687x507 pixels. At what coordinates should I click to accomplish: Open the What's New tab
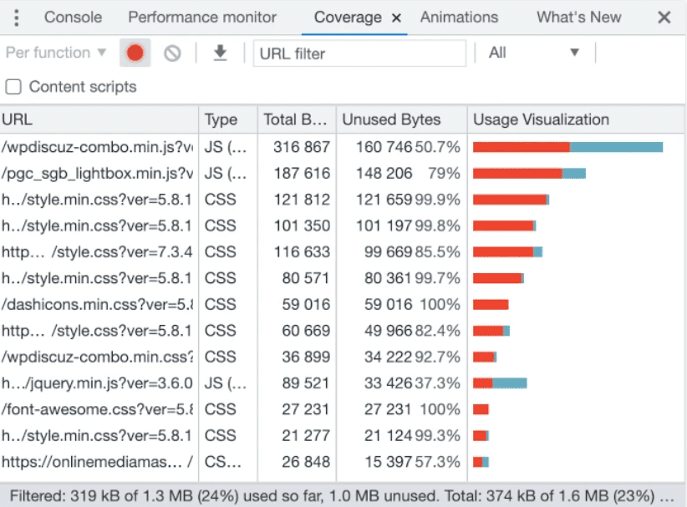tap(578, 18)
